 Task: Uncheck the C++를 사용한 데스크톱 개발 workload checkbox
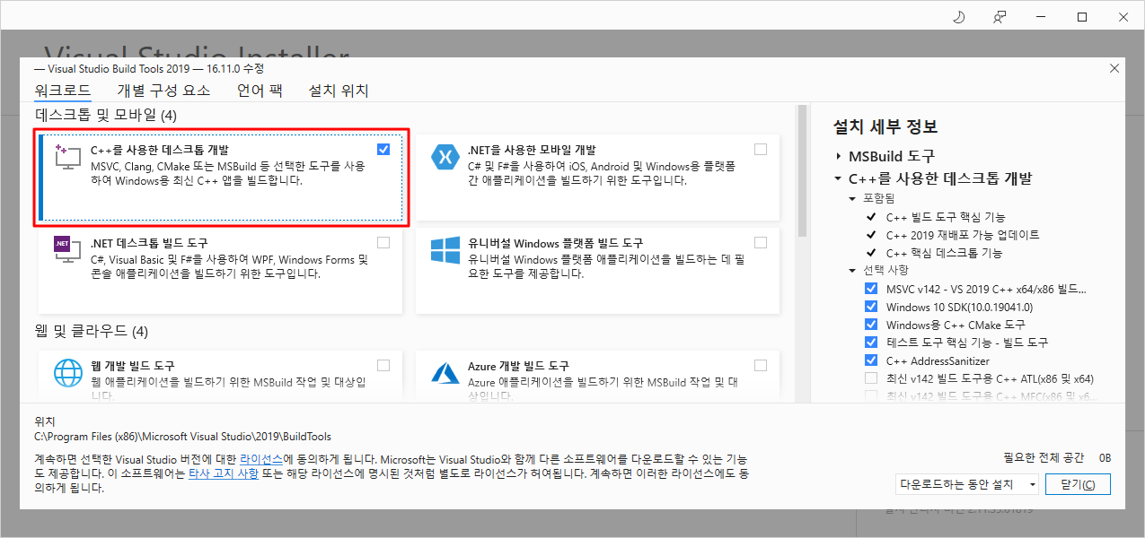383,149
